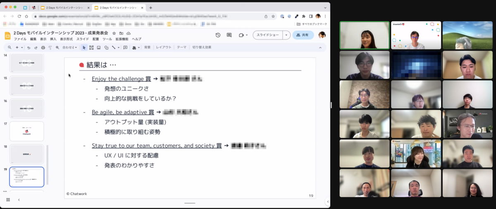This screenshot has width=496, height=209.
Task: Star the presentation document
Action: (x=114, y=33)
